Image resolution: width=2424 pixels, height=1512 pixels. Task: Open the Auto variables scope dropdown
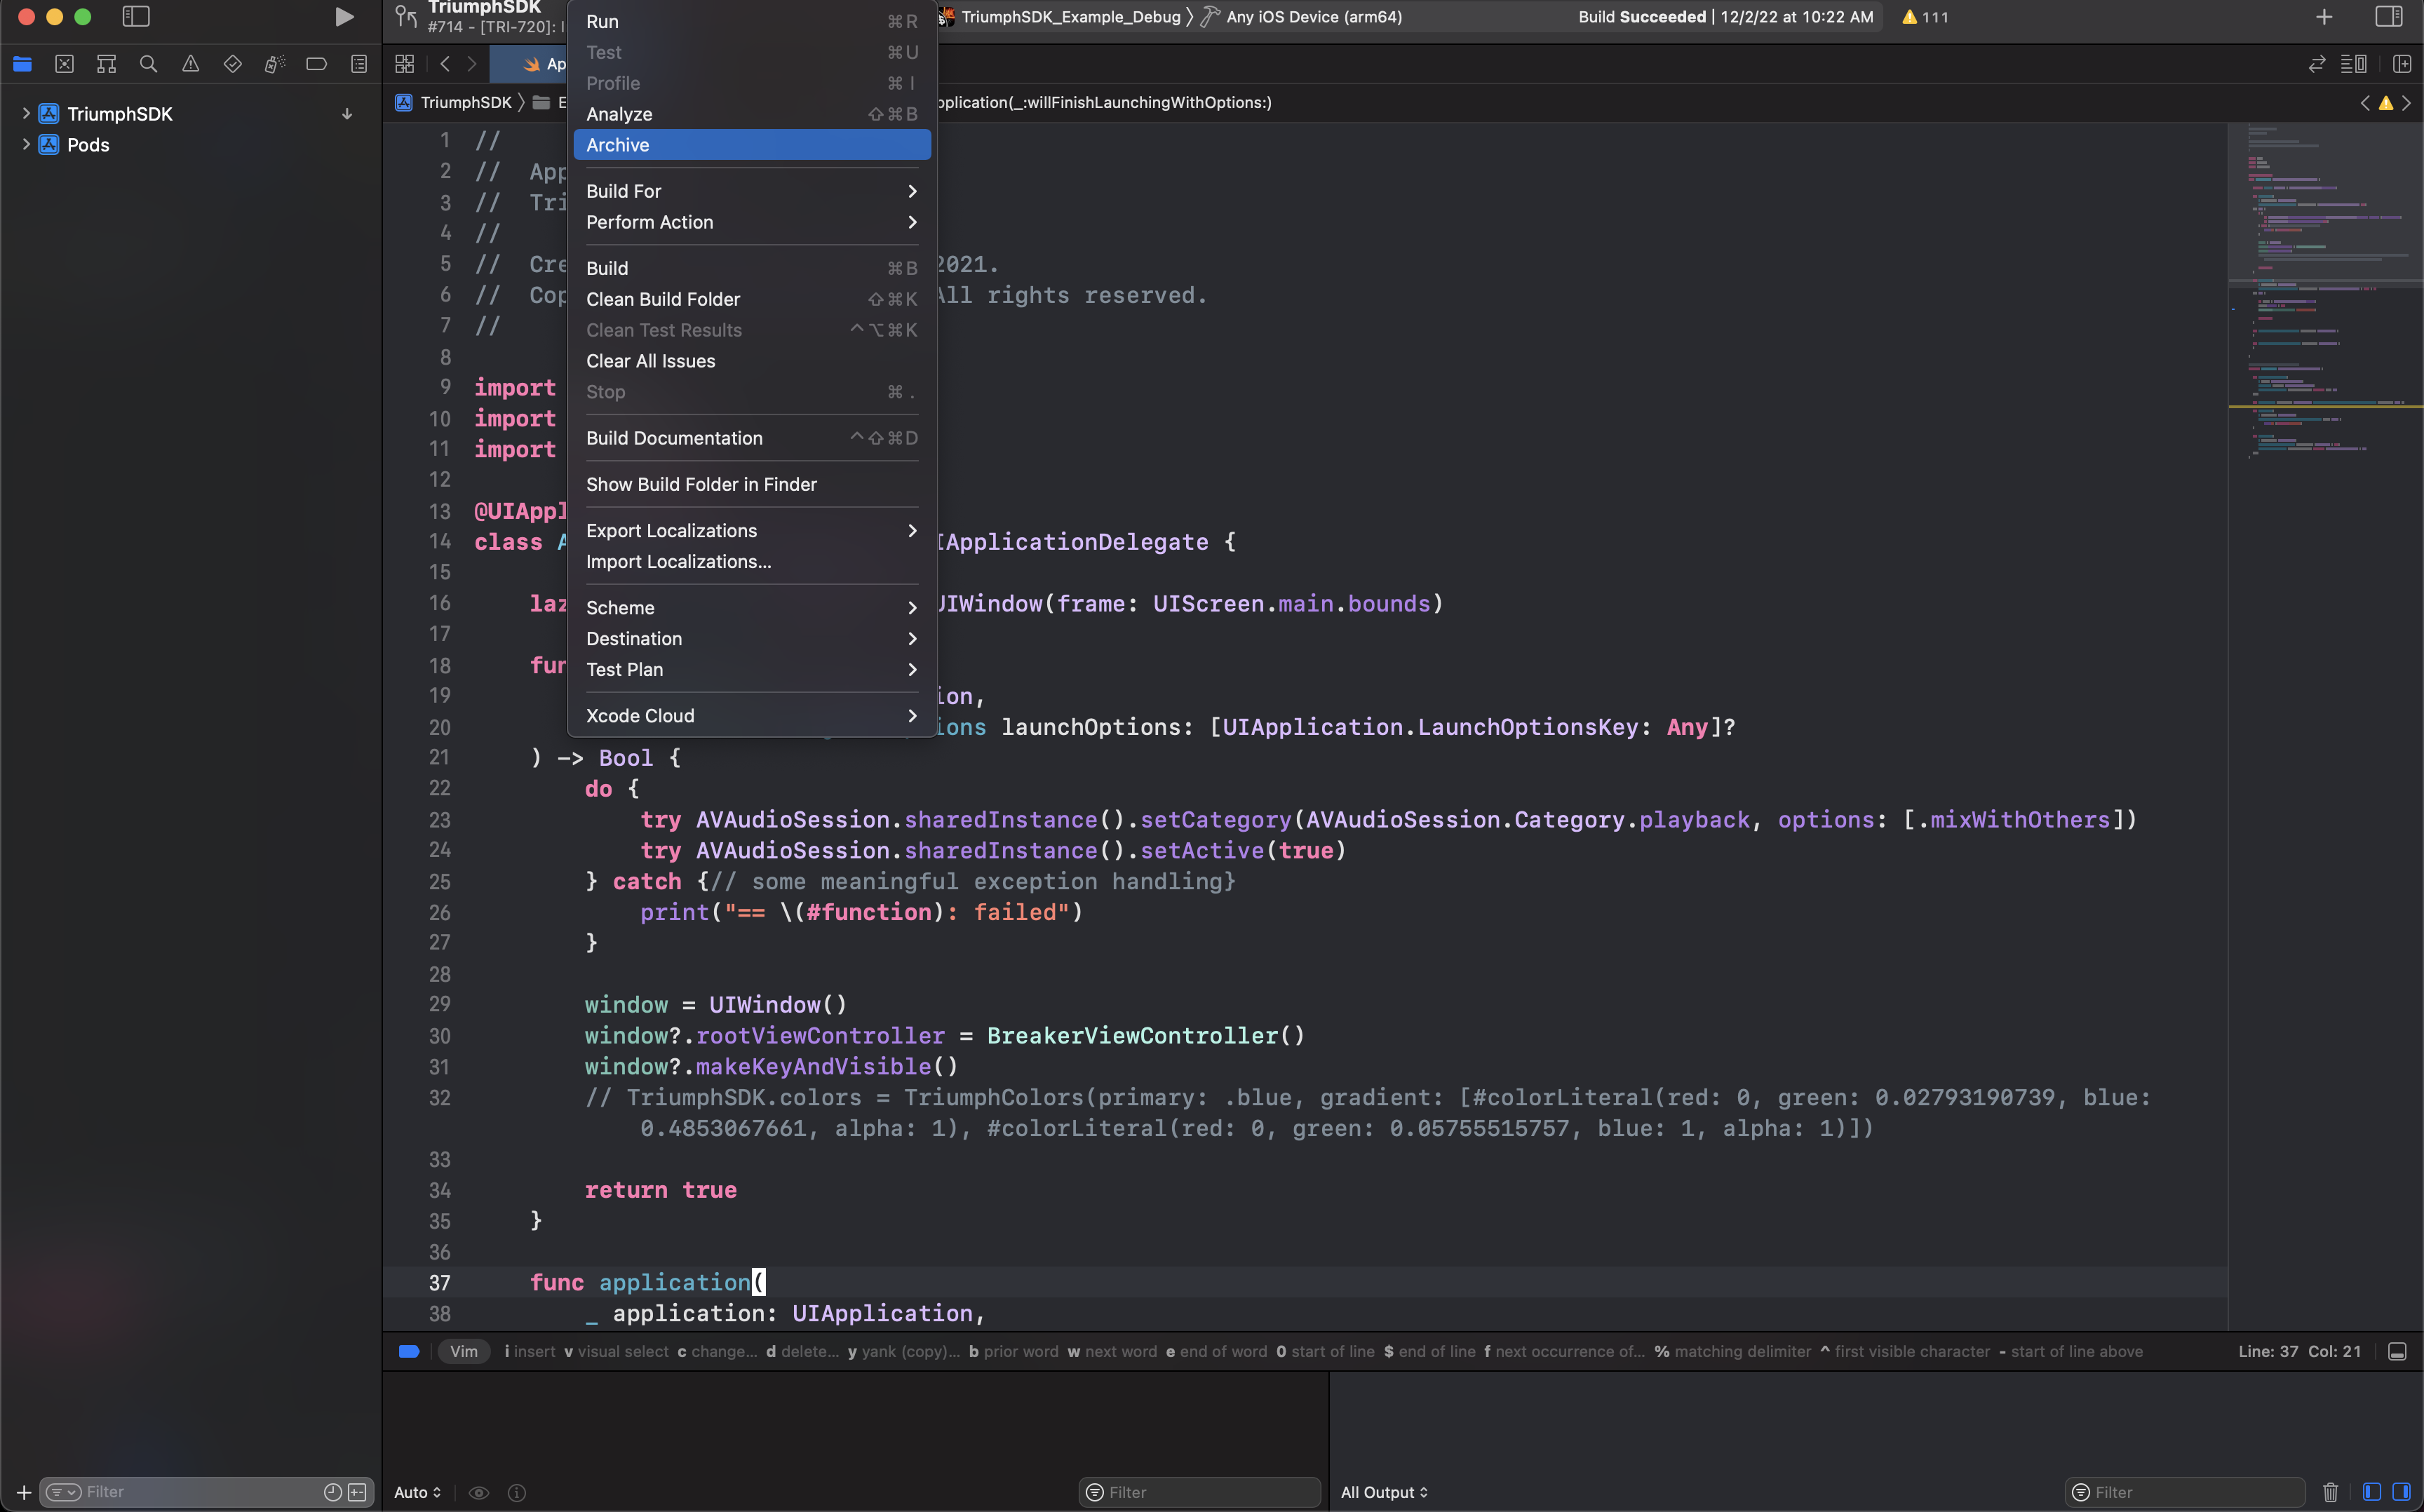click(418, 1492)
